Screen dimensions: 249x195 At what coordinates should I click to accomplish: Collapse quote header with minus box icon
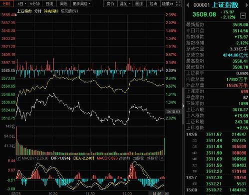pyautogui.click(x=243, y=15)
